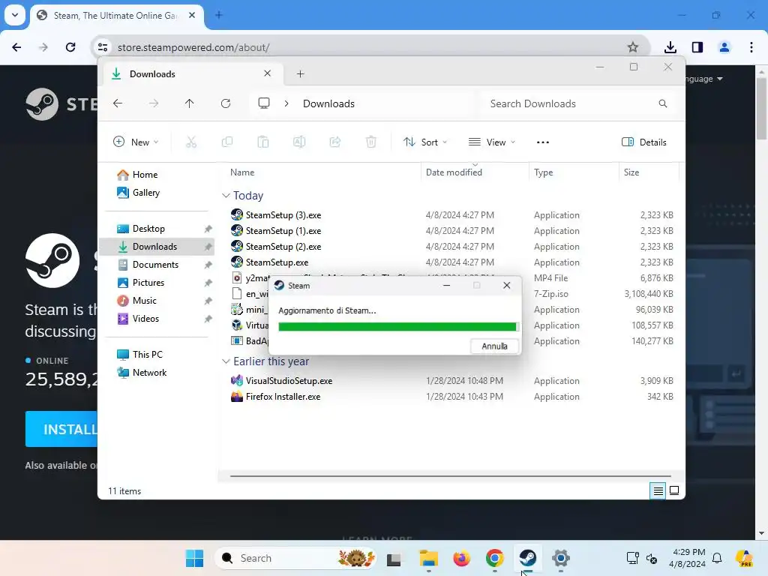Refresh the Downloads folder view

226,103
